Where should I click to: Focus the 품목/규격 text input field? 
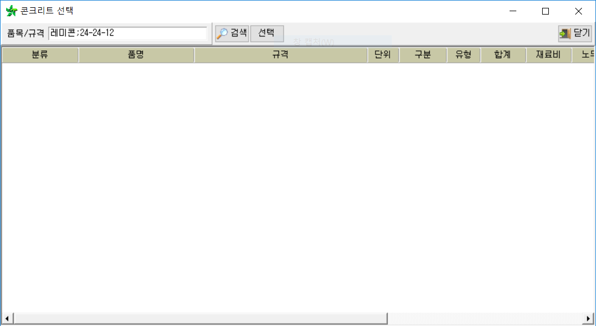point(127,33)
